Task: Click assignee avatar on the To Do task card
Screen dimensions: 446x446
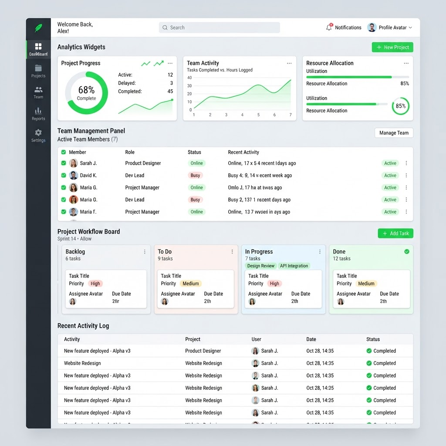Action: pyautogui.click(x=164, y=301)
